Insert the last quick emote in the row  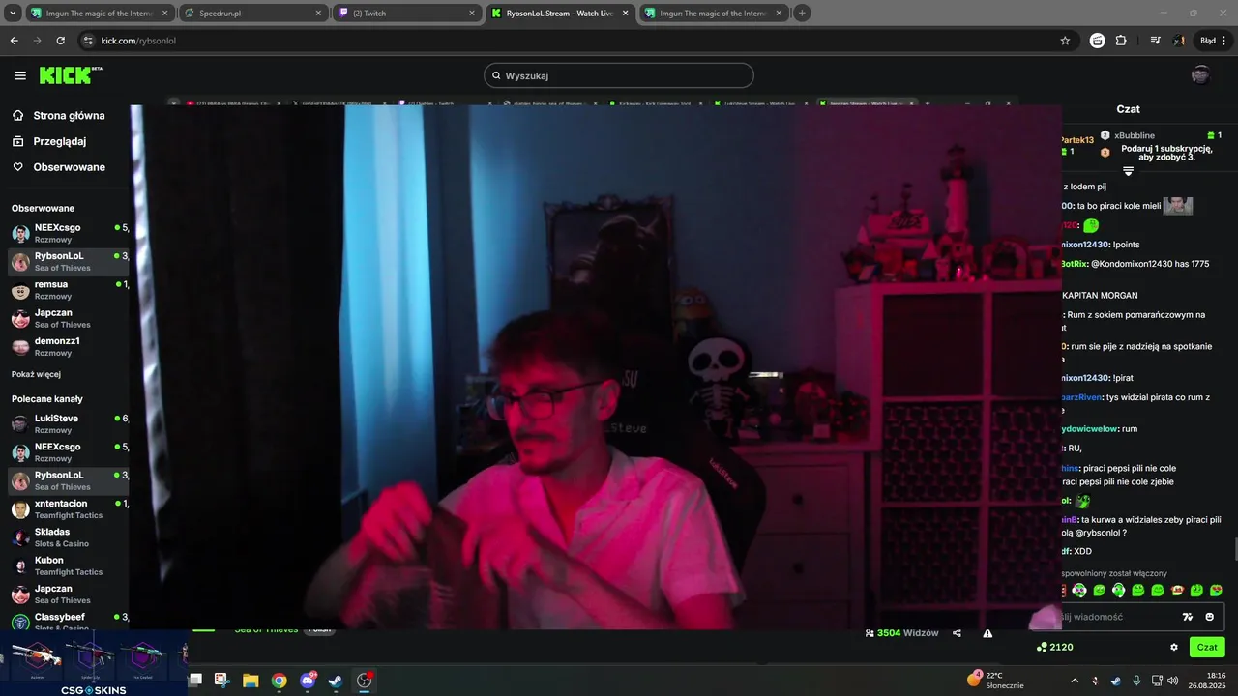[x=1216, y=590]
